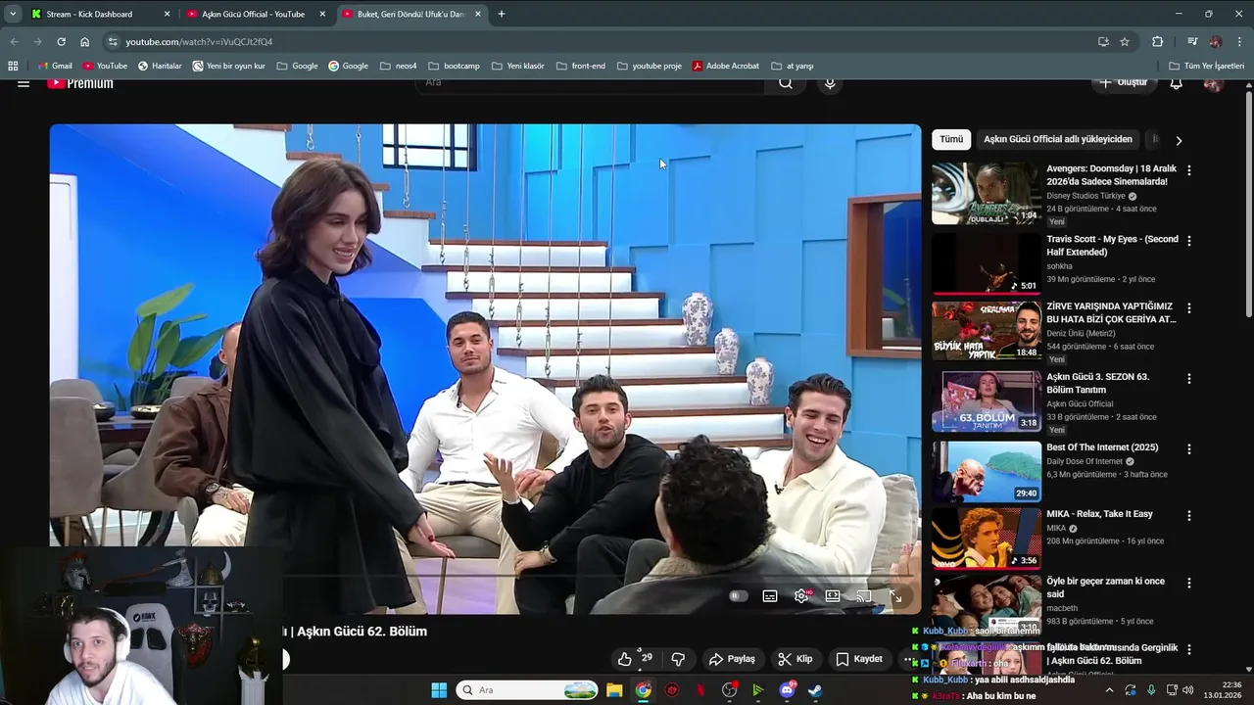Go to YouTube Premium home logo
The image size is (1254, 705).
pos(80,83)
